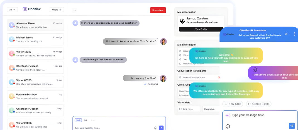The height and width of the screenshot is (130, 298).
Task: Start a New Chat in the widget
Action: [x=233, y=104]
